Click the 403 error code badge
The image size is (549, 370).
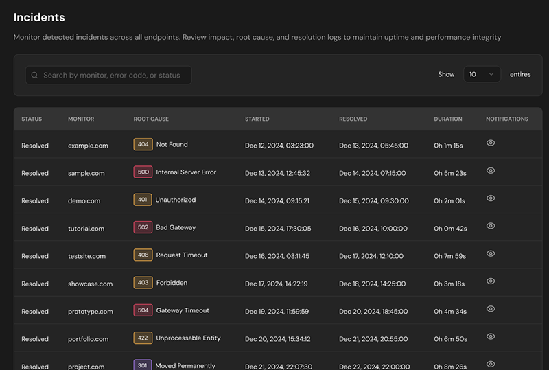143,283
